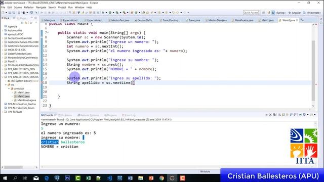
Task: Select the Automoviles project
Action: [x=15, y=30]
